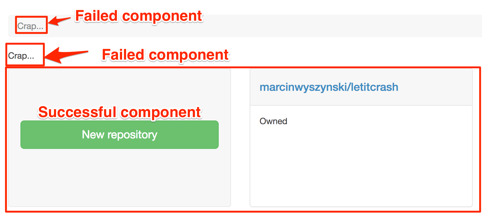Click the New repository button label
This screenshot has width=482, height=215.
click(119, 135)
